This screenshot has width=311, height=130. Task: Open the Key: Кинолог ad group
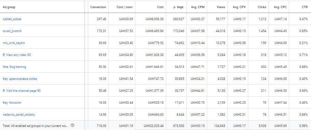12,103
